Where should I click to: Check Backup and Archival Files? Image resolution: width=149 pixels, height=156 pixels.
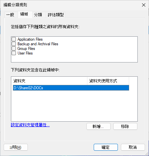click(x=14, y=44)
